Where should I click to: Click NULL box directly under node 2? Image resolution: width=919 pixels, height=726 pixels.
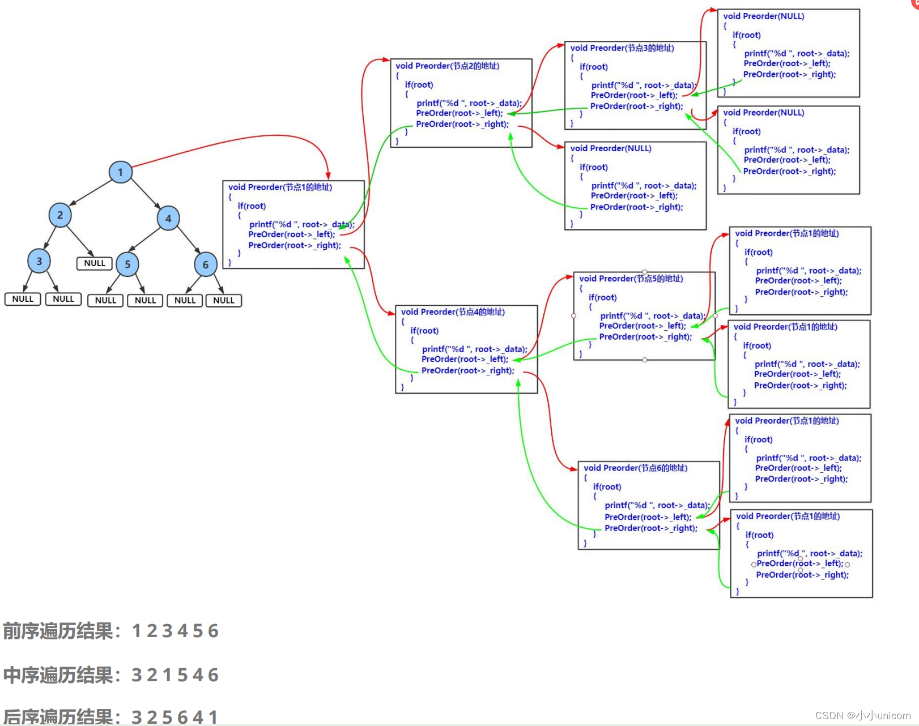point(95,263)
